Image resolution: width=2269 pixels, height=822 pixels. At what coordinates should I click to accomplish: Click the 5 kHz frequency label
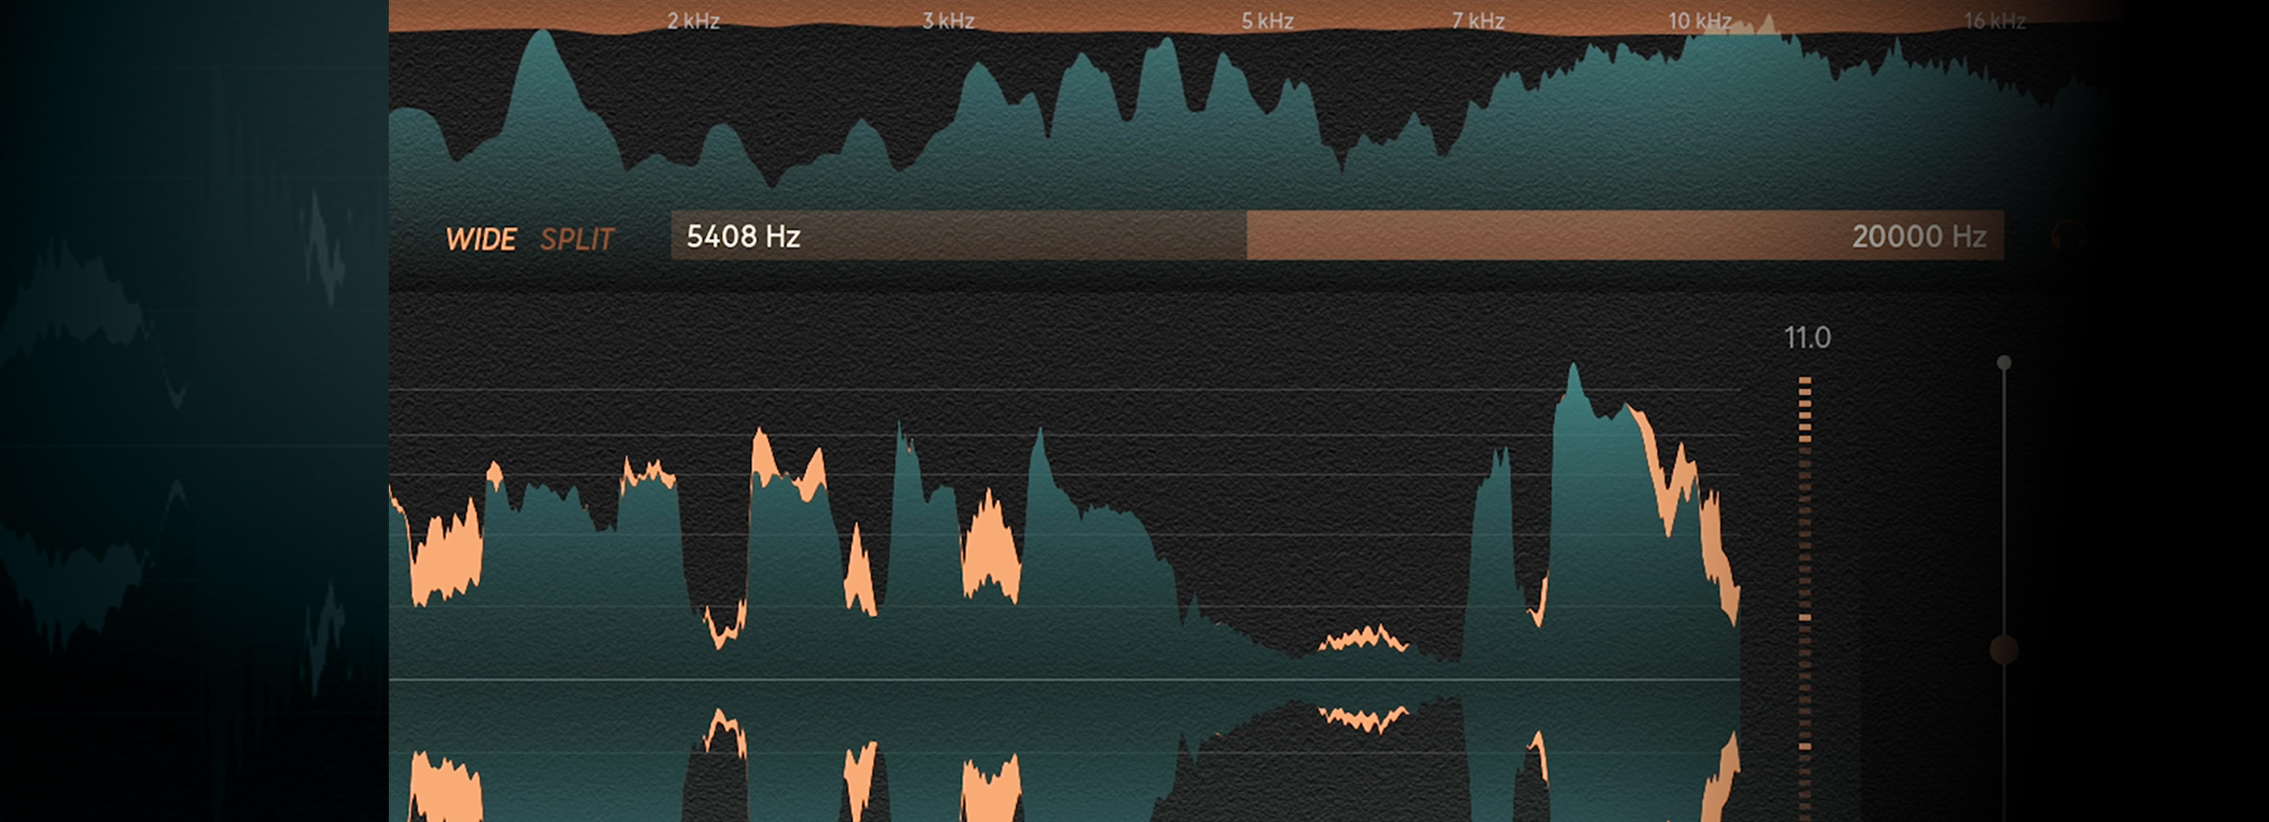(1266, 21)
